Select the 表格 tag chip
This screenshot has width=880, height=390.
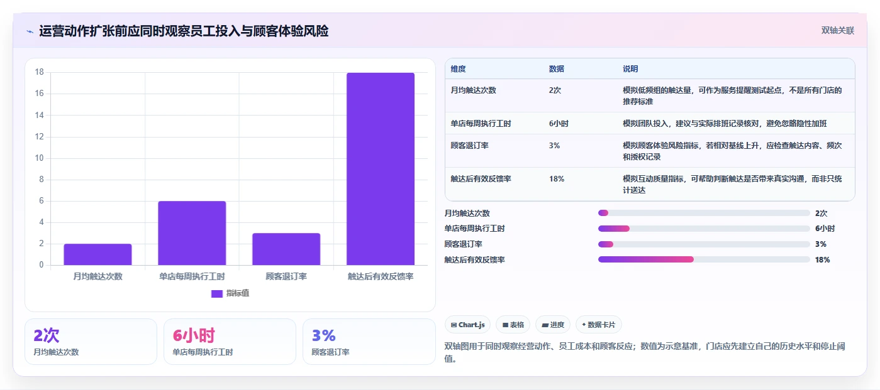coord(513,325)
